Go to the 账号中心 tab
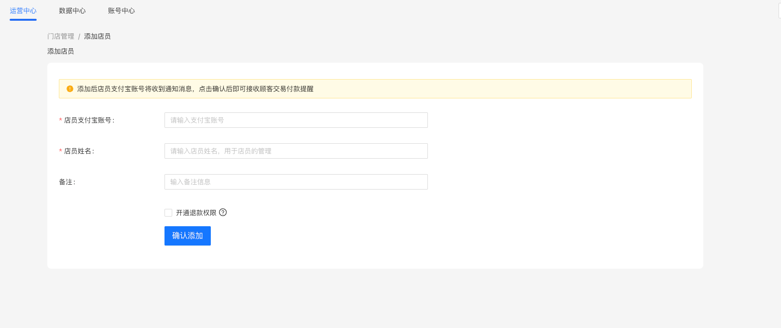 [x=122, y=11]
